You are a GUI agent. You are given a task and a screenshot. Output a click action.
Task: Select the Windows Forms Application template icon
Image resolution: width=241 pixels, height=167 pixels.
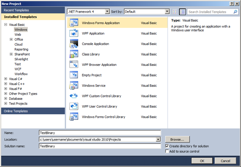click(x=74, y=23)
